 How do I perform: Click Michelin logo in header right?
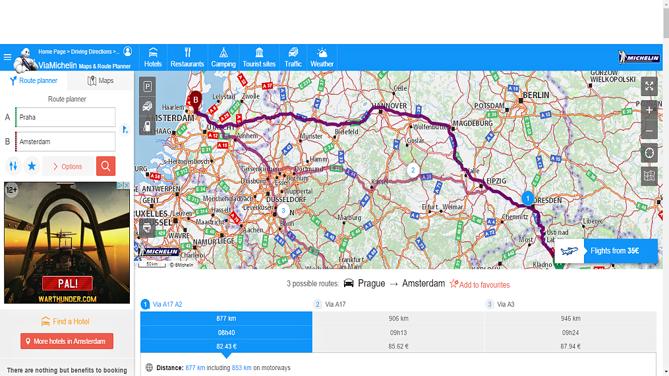639,57
